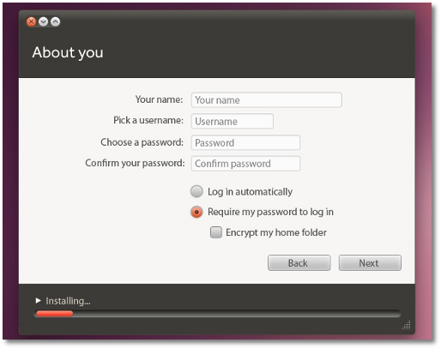This screenshot has width=441, height=349.
Task: Click into the Username text box
Action: (x=233, y=122)
